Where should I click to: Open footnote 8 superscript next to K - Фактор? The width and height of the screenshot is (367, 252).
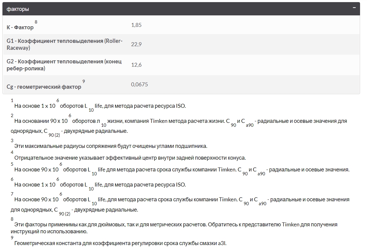pos(36,22)
